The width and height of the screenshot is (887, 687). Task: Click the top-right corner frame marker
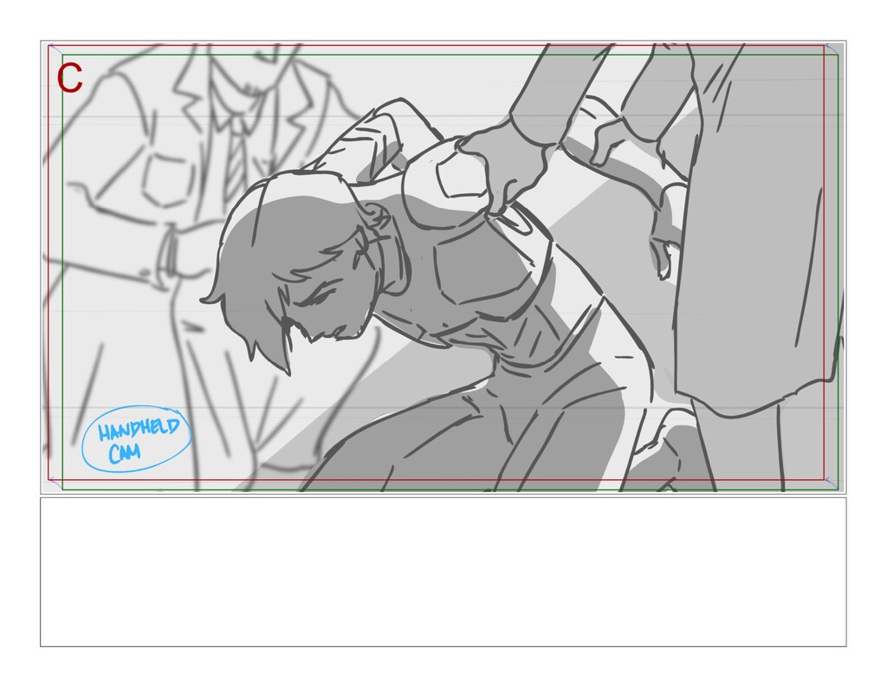coord(831,49)
